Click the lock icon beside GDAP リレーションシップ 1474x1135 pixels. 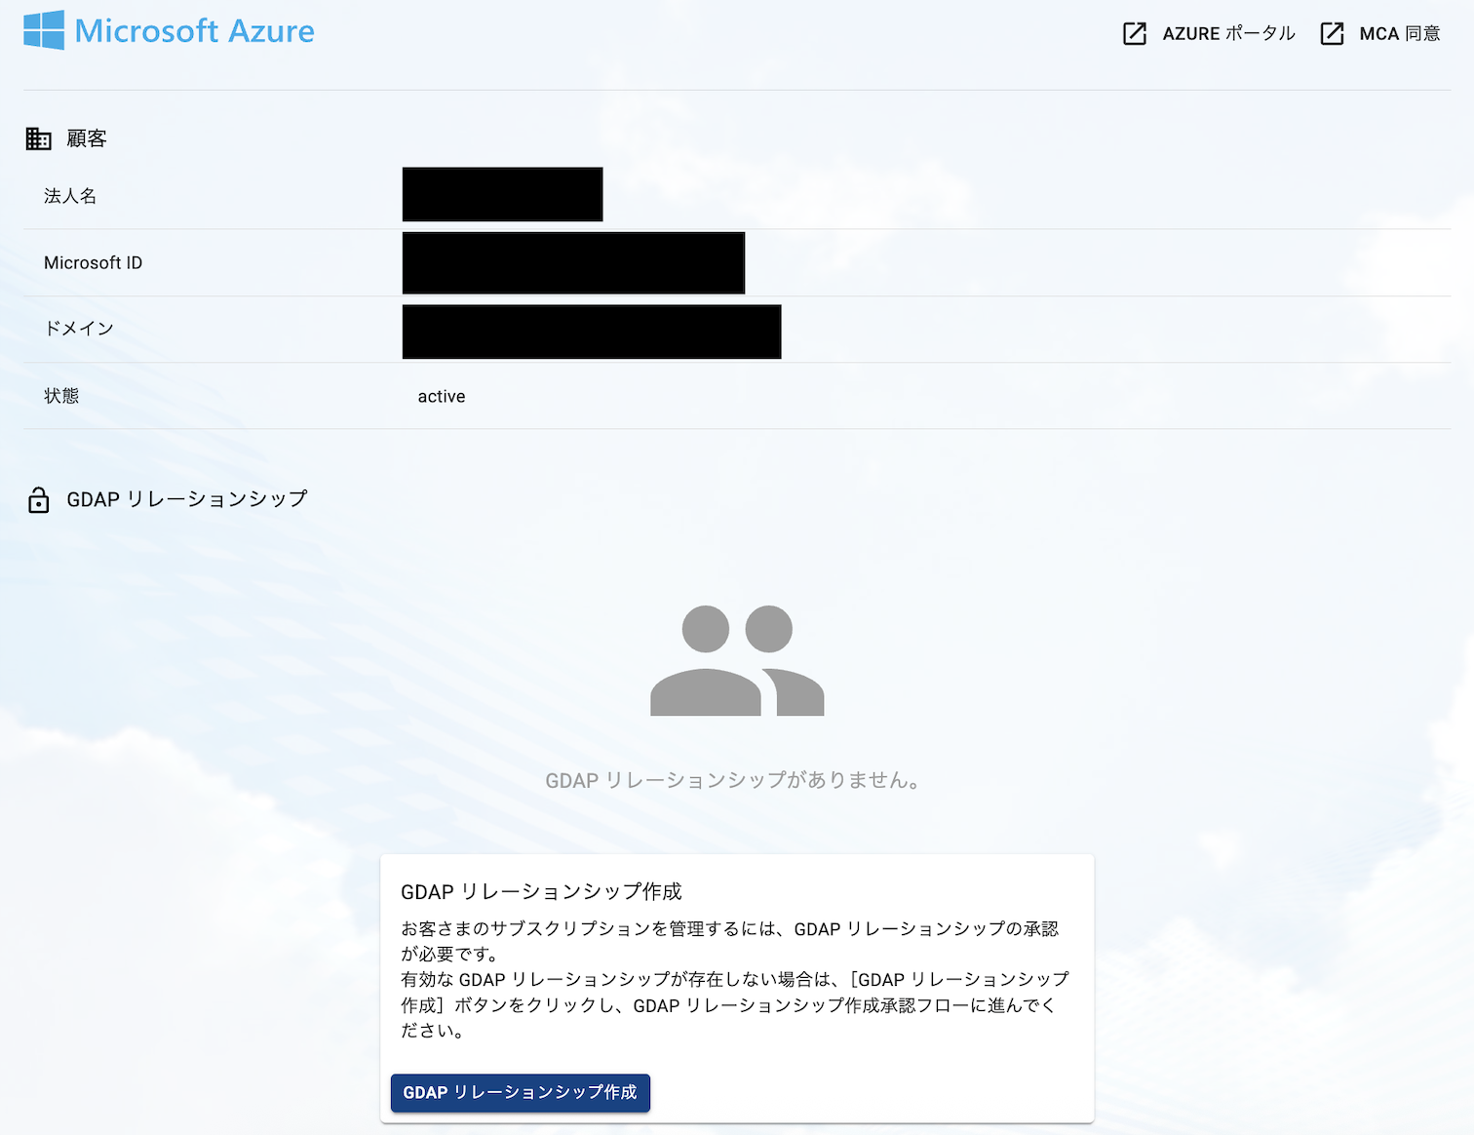[x=39, y=499]
